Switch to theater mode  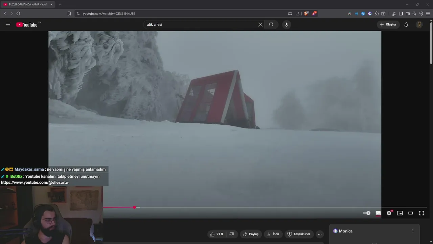[411, 213]
